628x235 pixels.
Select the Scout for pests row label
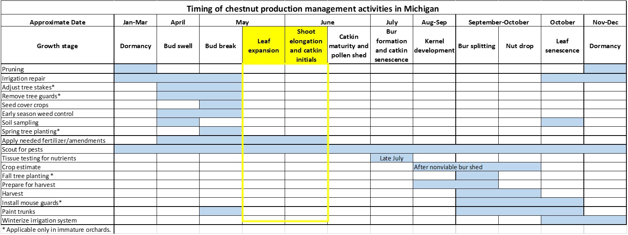pos(22,150)
